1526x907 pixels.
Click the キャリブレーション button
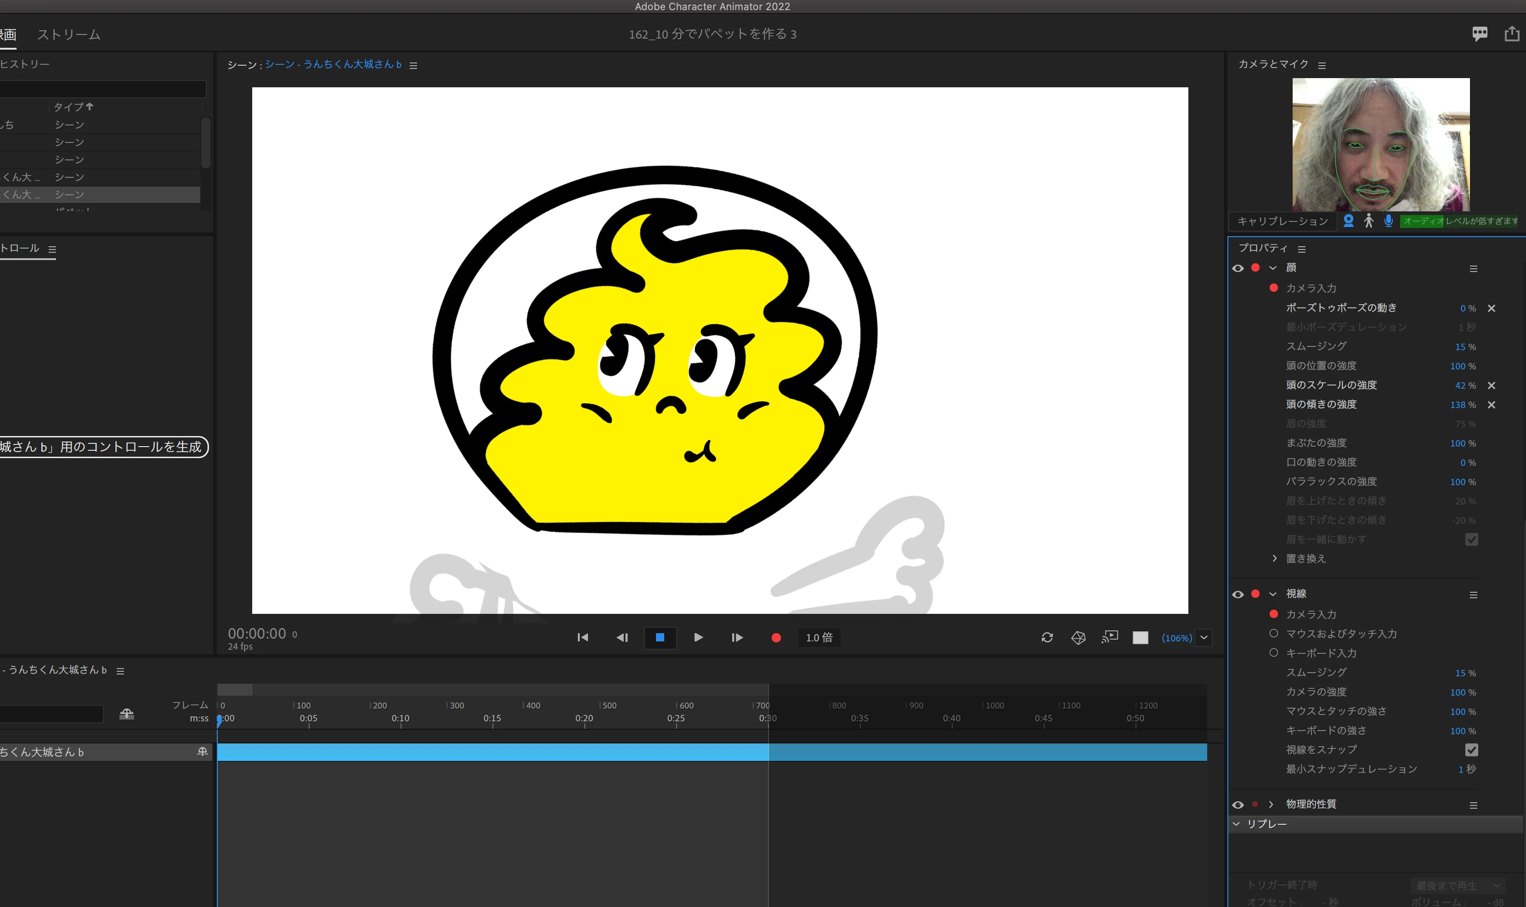[1282, 221]
